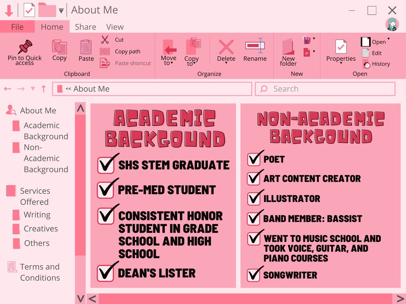This screenshot has height=304, width=406.
Task: Switch to the Share tab
Action: click(85, 27)
